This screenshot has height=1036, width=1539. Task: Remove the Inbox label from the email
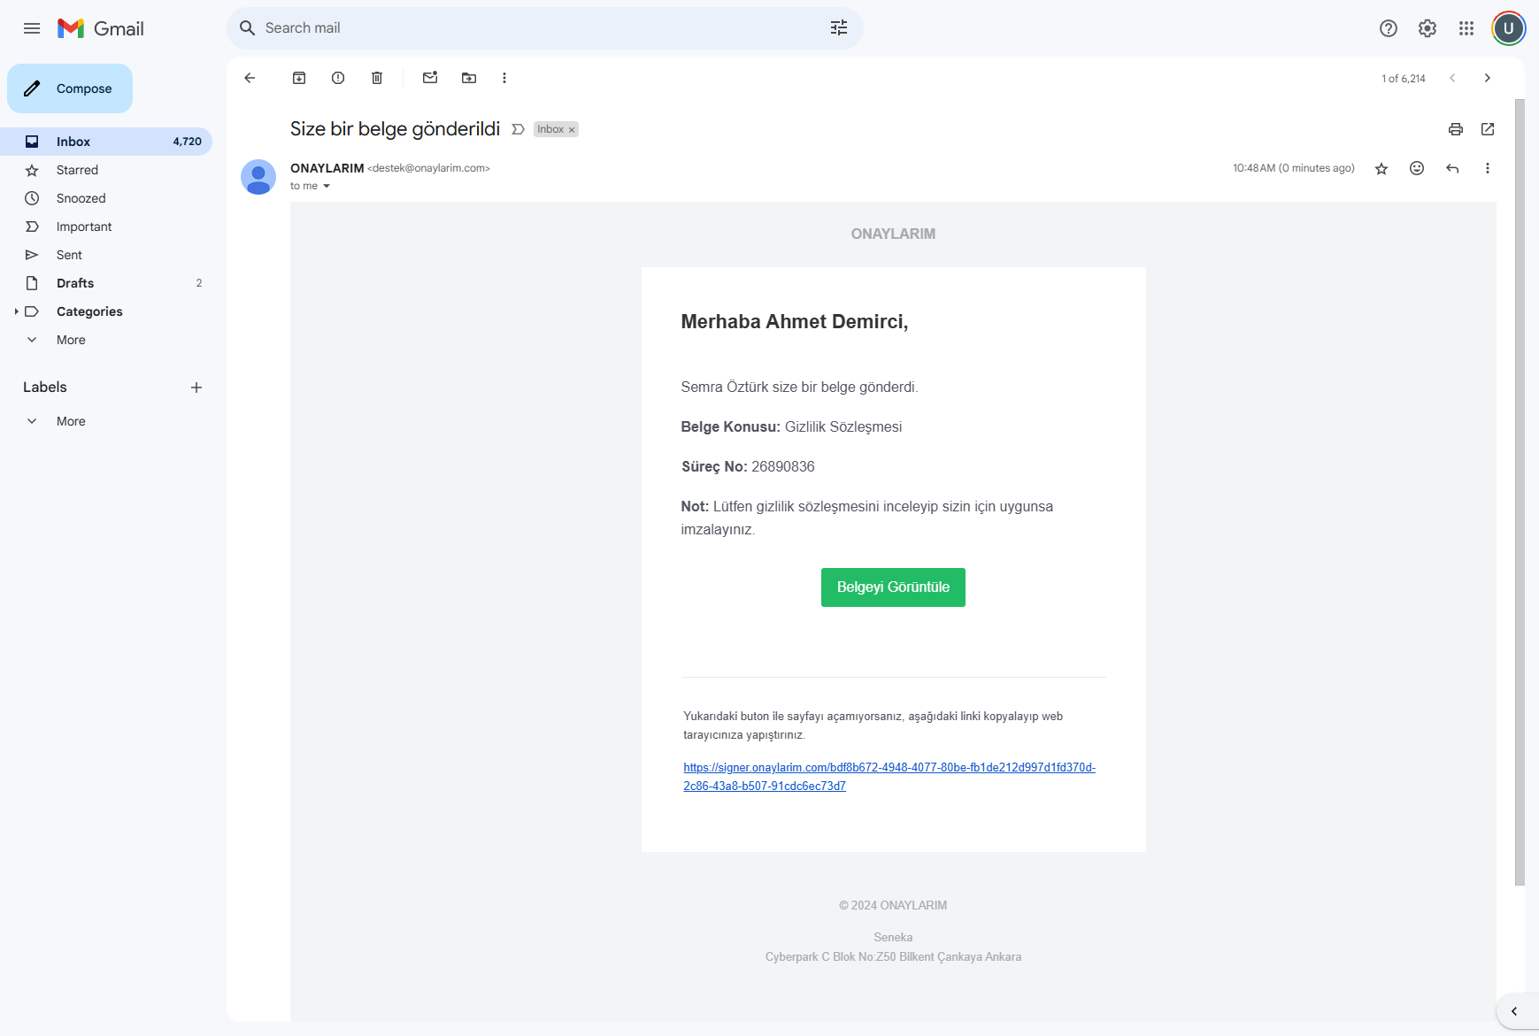(x=572, y=130)
